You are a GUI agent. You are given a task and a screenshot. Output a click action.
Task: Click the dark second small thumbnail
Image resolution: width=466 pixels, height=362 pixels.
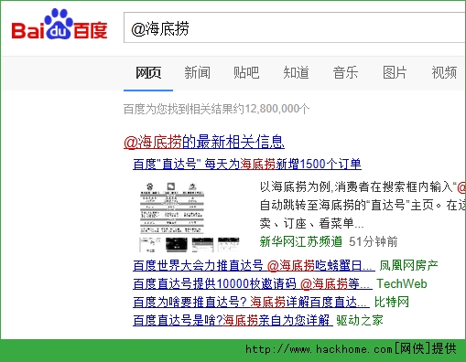point(177,244)
